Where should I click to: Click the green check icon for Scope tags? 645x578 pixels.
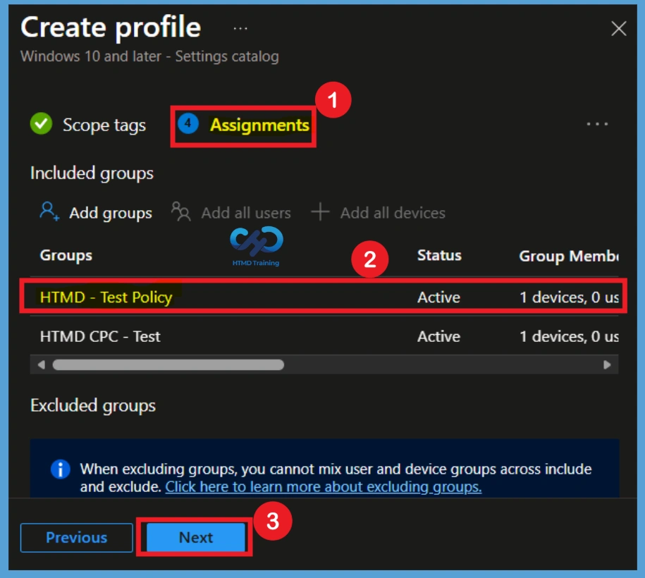[x=41, y=124]
